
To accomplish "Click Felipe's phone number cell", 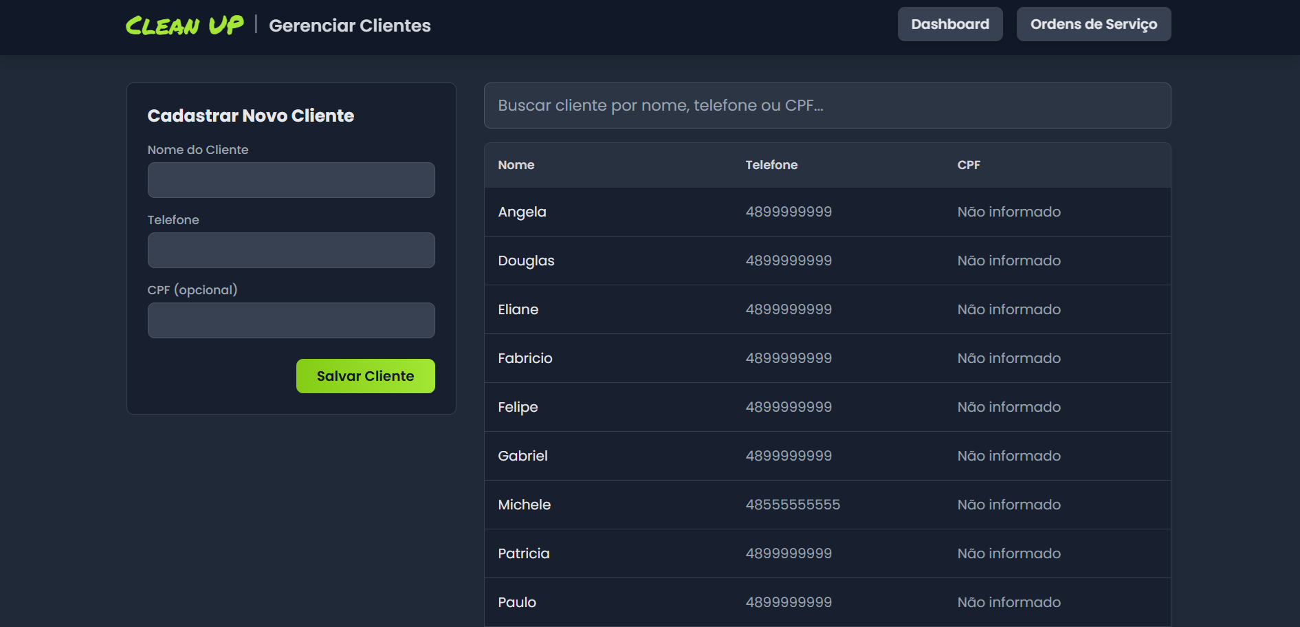I will pyautogui.click(x=789, y=407).
